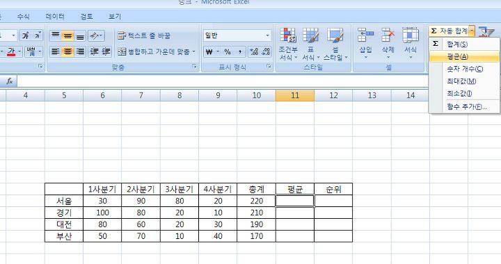Select the 경기 row label cell
Image resolution: width=501 pixels, height=264 pixels.
(x=64, y=213)
